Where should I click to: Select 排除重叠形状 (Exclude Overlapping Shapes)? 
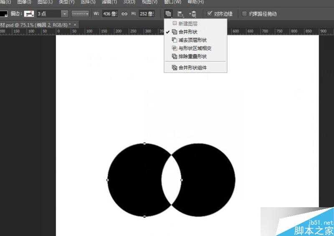pos(192,56)
